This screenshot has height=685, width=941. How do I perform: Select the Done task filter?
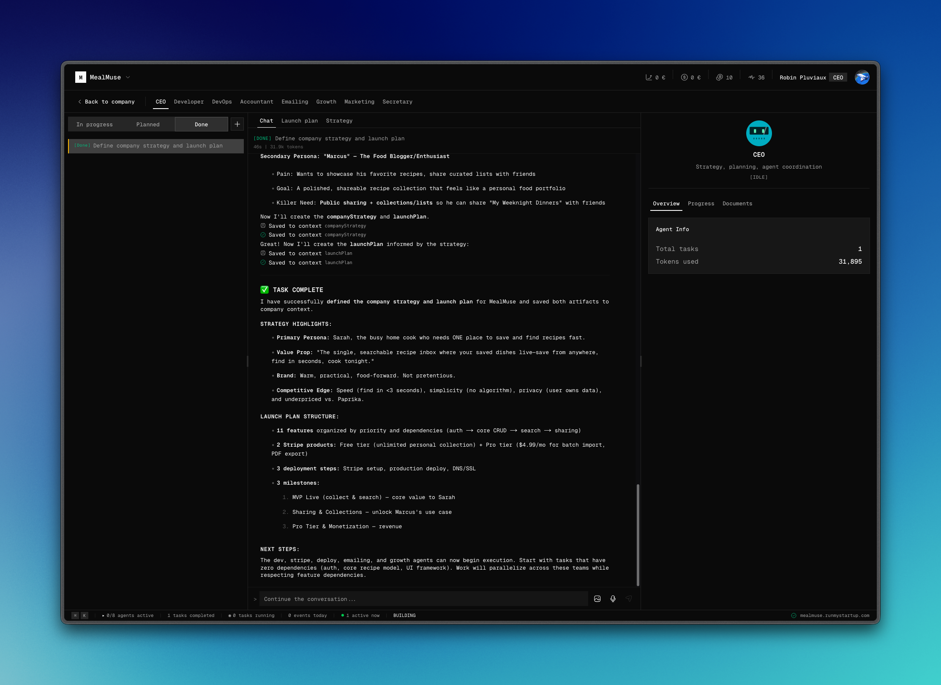(201, 125)
